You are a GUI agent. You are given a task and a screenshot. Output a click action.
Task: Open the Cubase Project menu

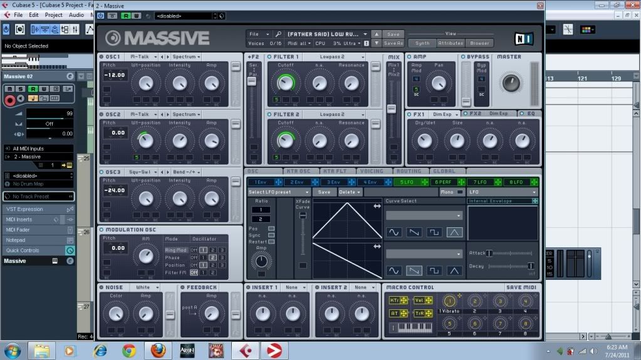click(53, 14)
